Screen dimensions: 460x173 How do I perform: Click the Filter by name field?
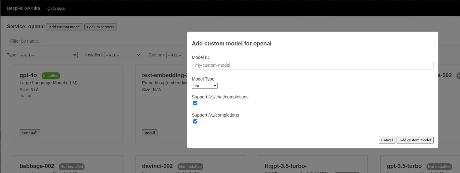click(97, 41)
